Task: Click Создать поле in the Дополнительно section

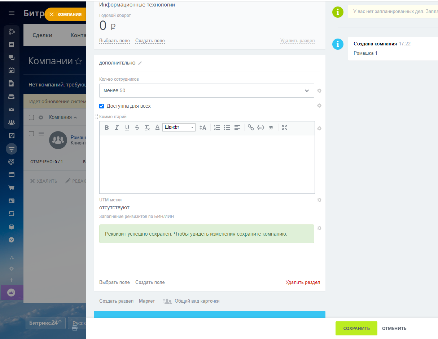Action: [x=150, y=282]
